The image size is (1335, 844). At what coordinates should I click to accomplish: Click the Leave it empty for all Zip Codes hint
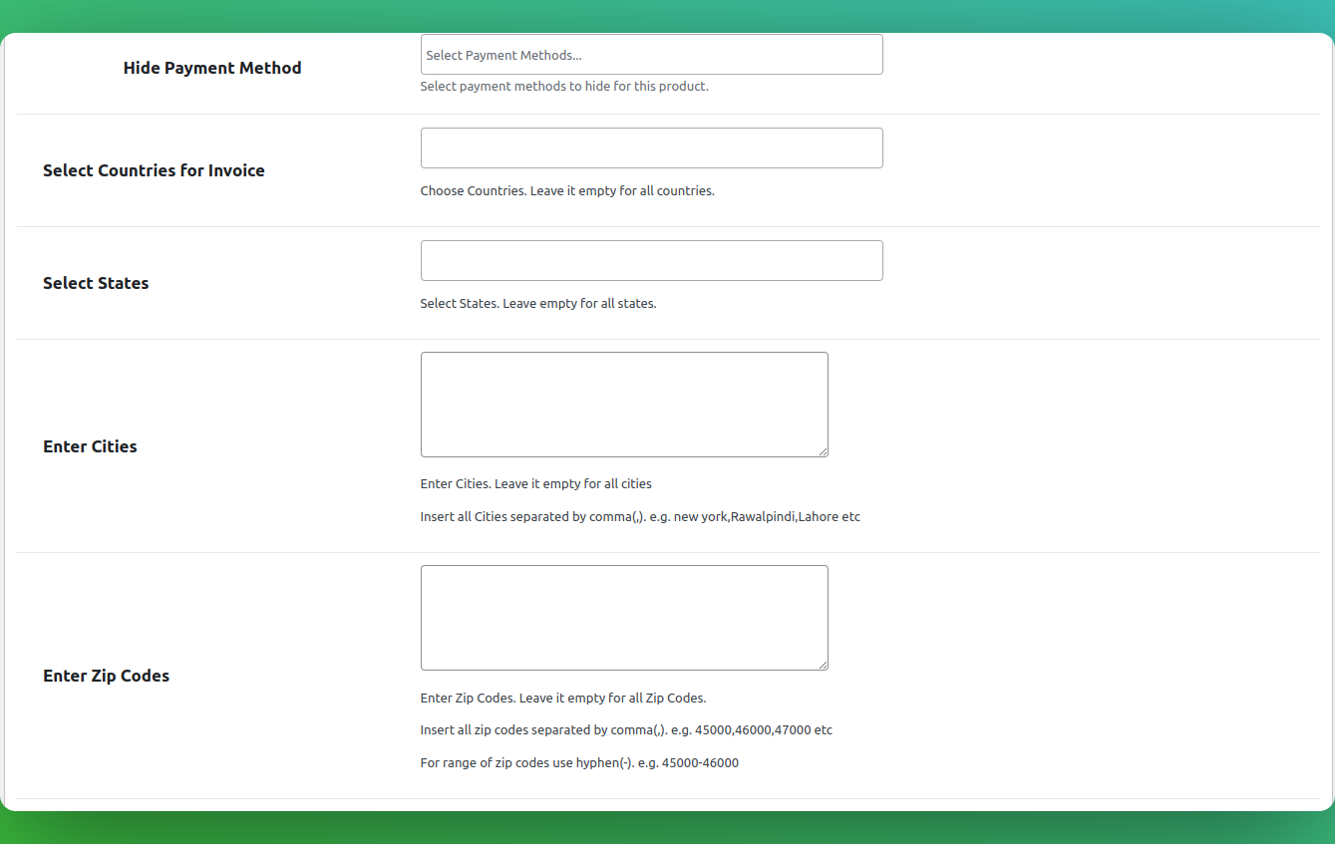pyautogui.click(x=562, y=698)
